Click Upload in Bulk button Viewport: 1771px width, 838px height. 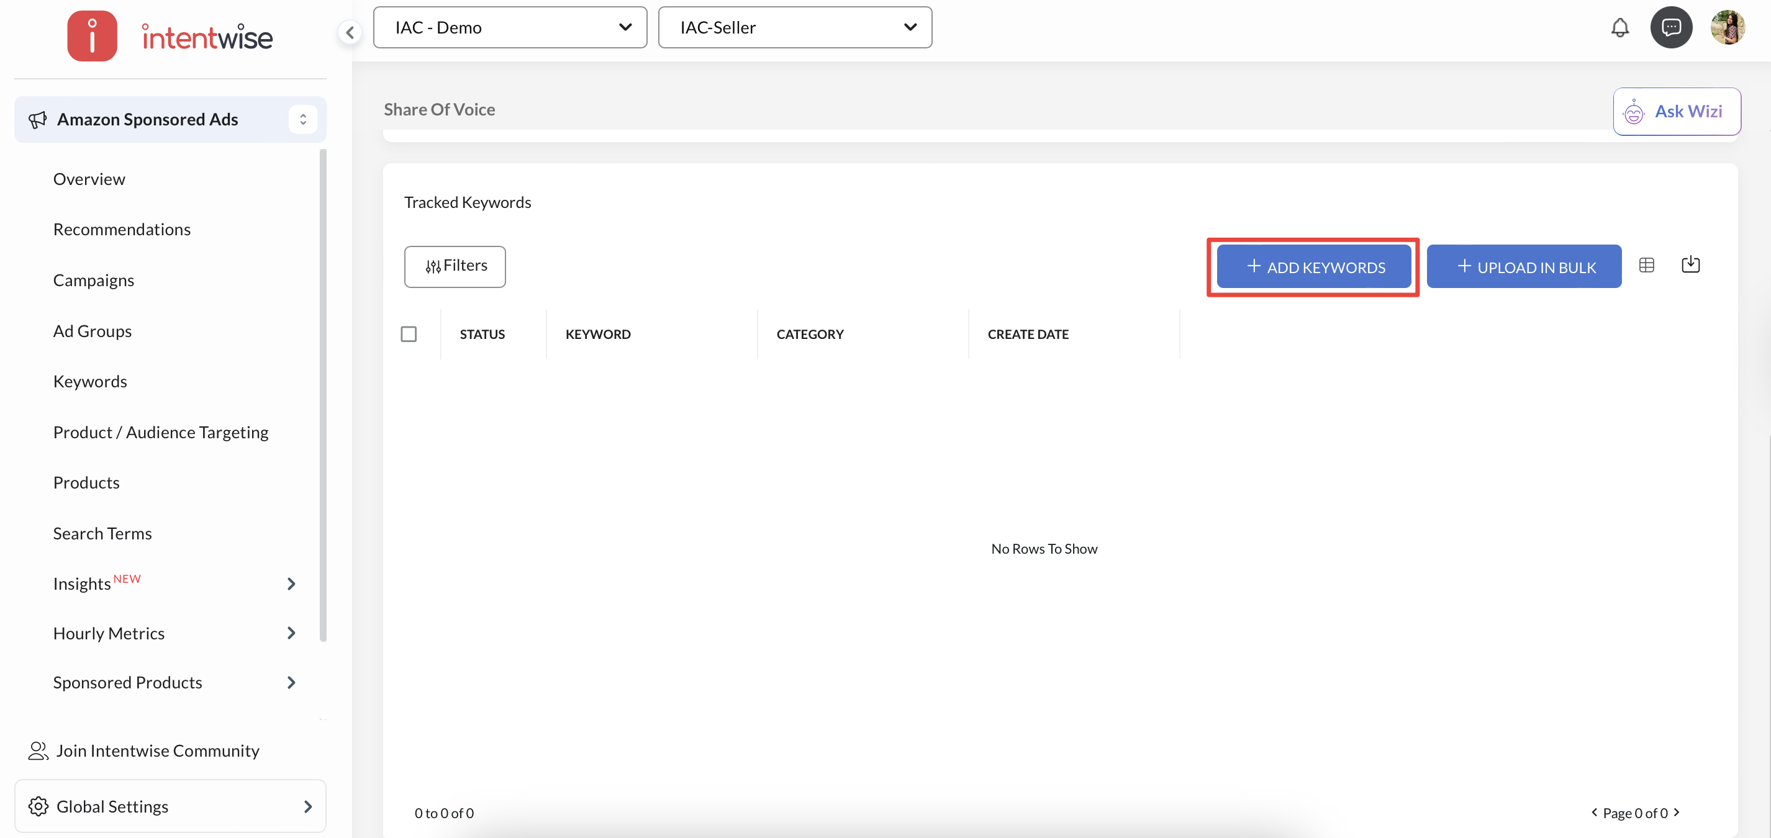click(x=1523, y=268)
